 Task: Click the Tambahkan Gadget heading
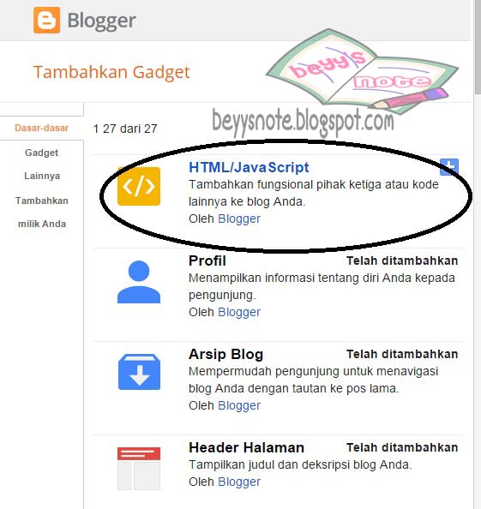111,72
